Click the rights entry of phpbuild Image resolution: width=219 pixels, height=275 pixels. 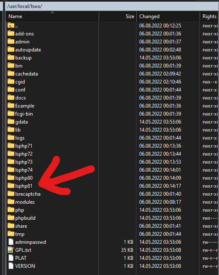pyautogui.click(x=210, y=218)
